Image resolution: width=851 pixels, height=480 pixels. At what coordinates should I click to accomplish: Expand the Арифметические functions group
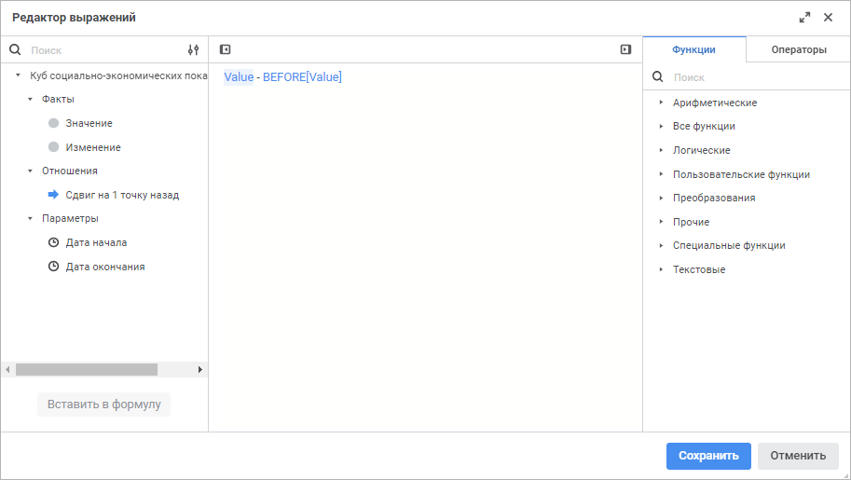click(661, 103)
